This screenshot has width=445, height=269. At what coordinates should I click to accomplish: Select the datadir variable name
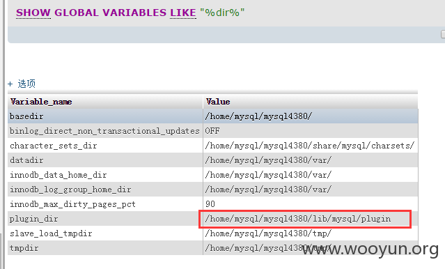pos(26,160)
